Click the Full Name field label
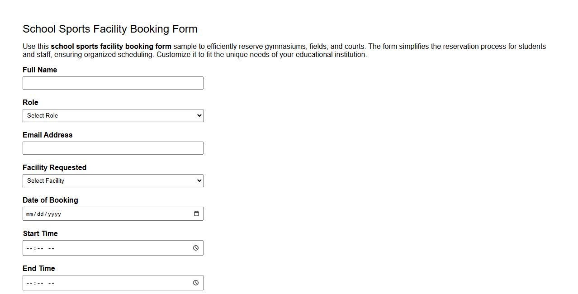This screenshot has height=294, width=578. (x=40, y=70)
